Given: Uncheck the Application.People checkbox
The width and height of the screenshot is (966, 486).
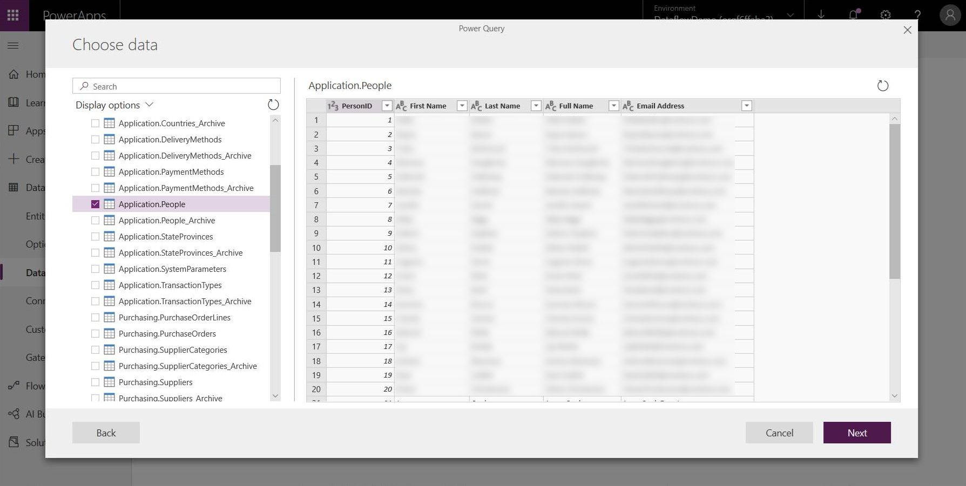Looking at the screenshot, I should (x=95, y=204).
